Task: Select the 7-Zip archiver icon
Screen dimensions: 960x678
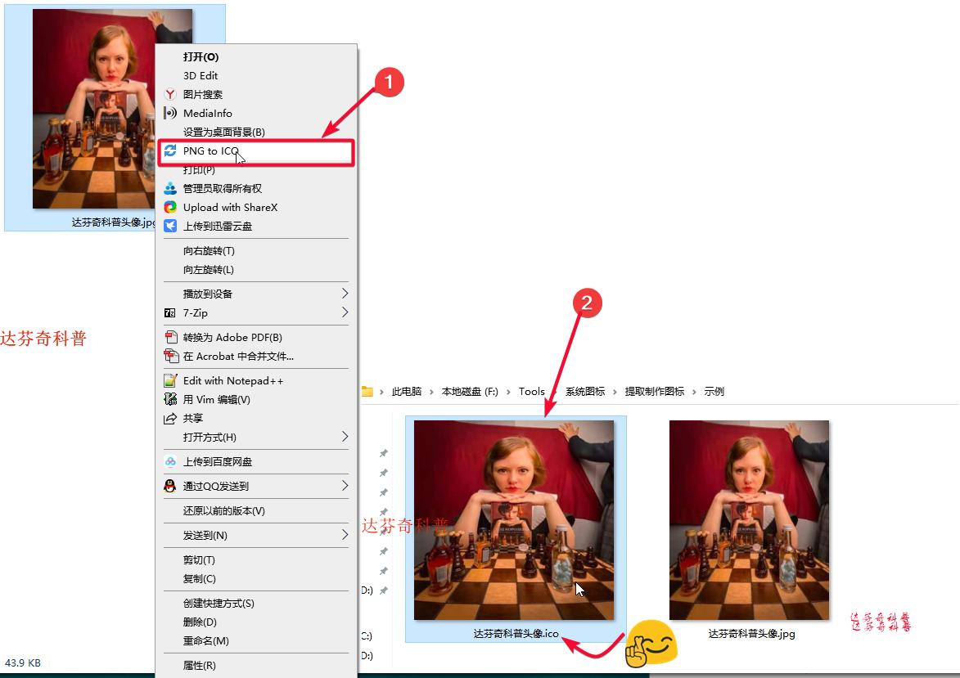Action: 171,312
